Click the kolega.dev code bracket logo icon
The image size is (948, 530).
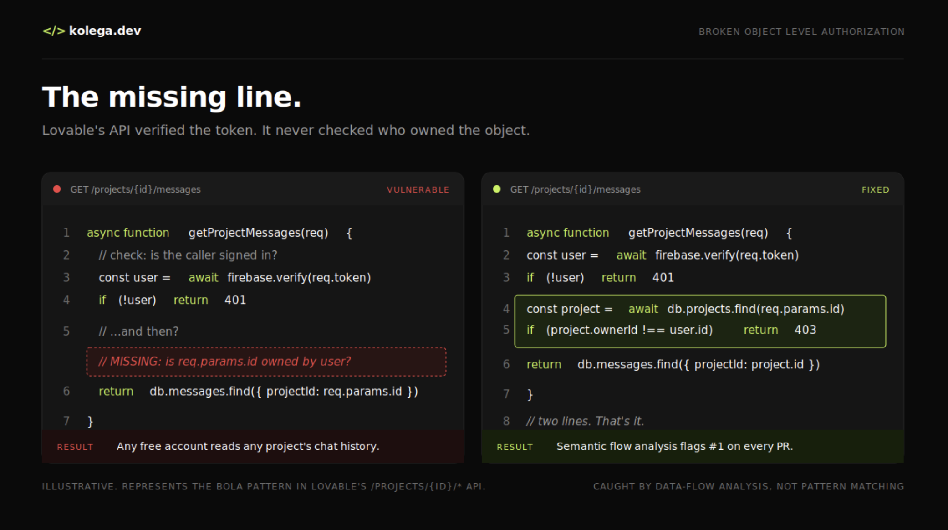point(54,31)
